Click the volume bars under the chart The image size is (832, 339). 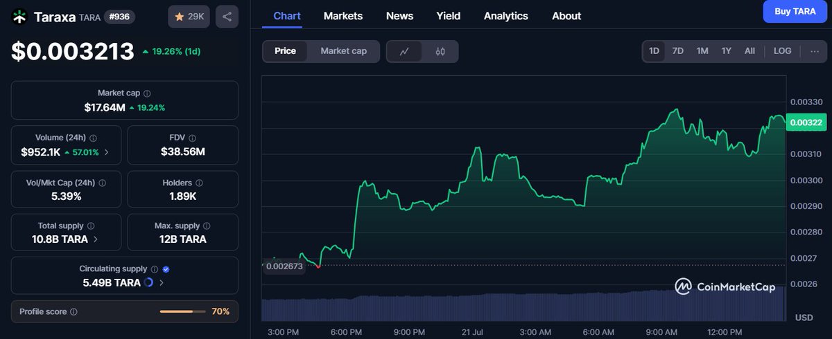coord(524,306)
